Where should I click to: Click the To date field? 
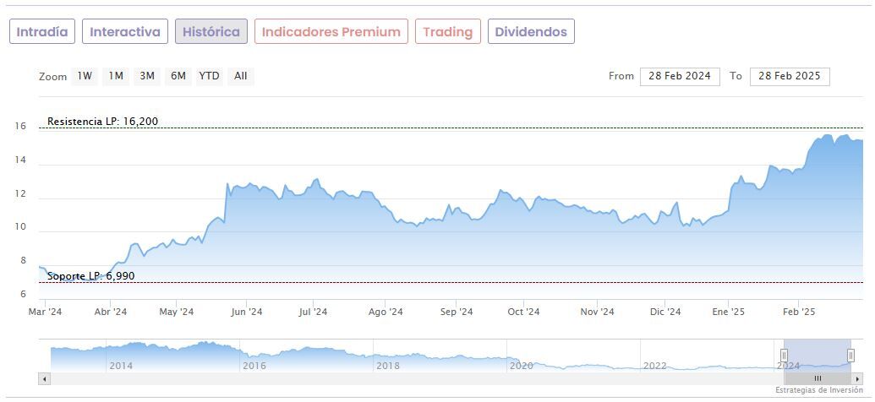[x=790, y=76]
